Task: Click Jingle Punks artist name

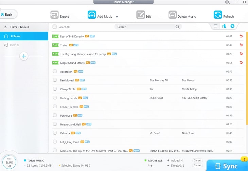Action: 156,98
